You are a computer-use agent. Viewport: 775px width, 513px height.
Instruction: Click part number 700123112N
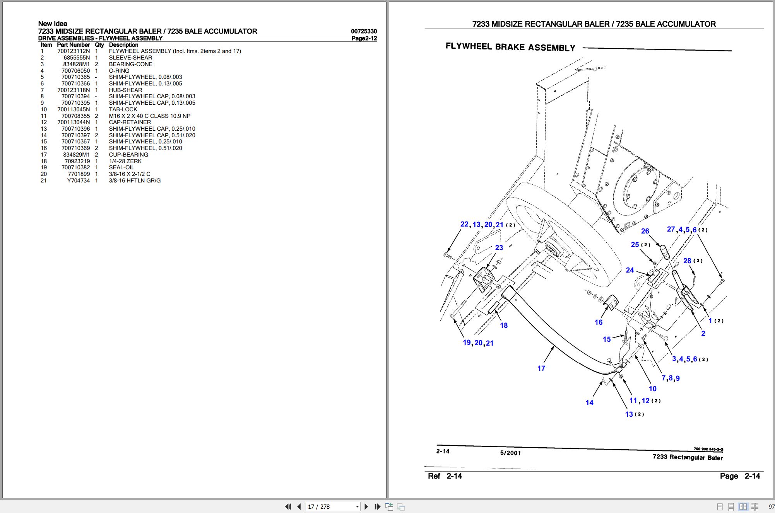[x=74, y=51]
